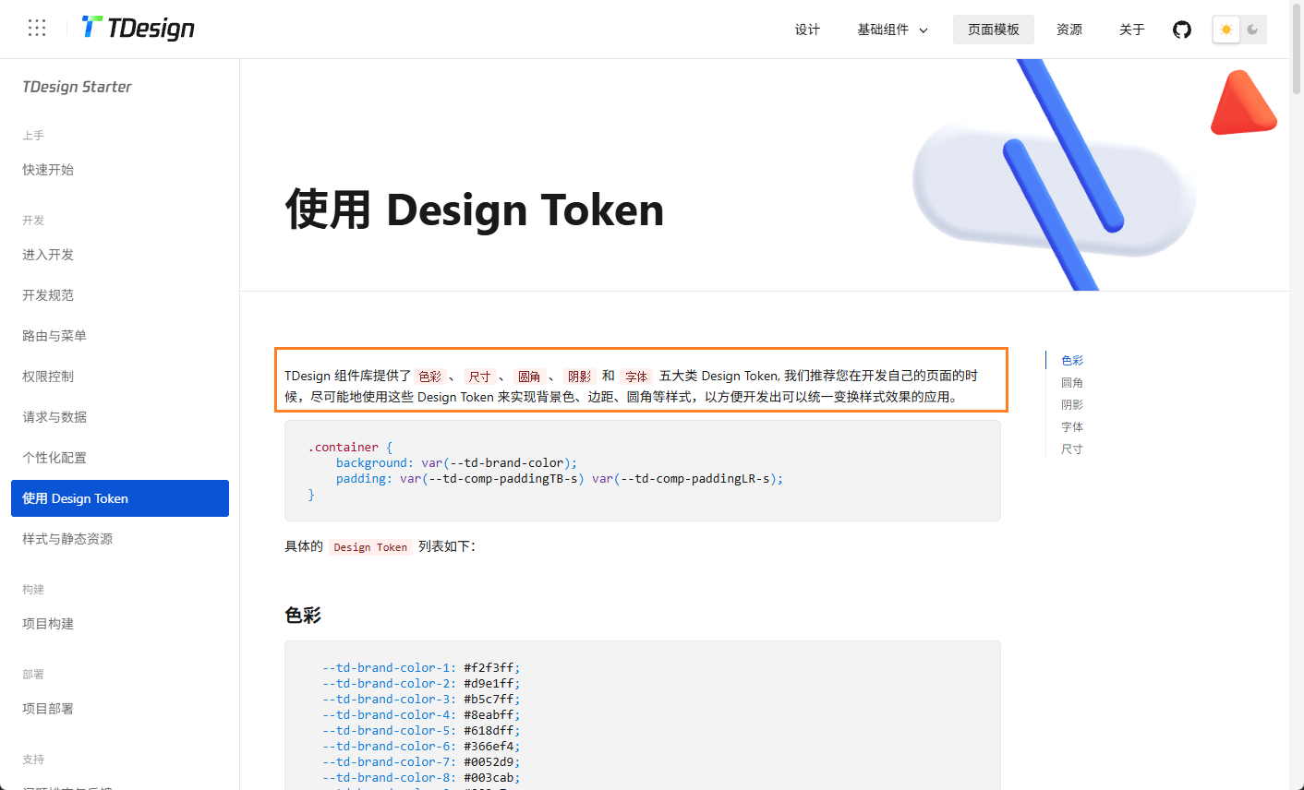Click the inline 阴影 code tag
Screen dimensions: 1304x790
[580, 377]
